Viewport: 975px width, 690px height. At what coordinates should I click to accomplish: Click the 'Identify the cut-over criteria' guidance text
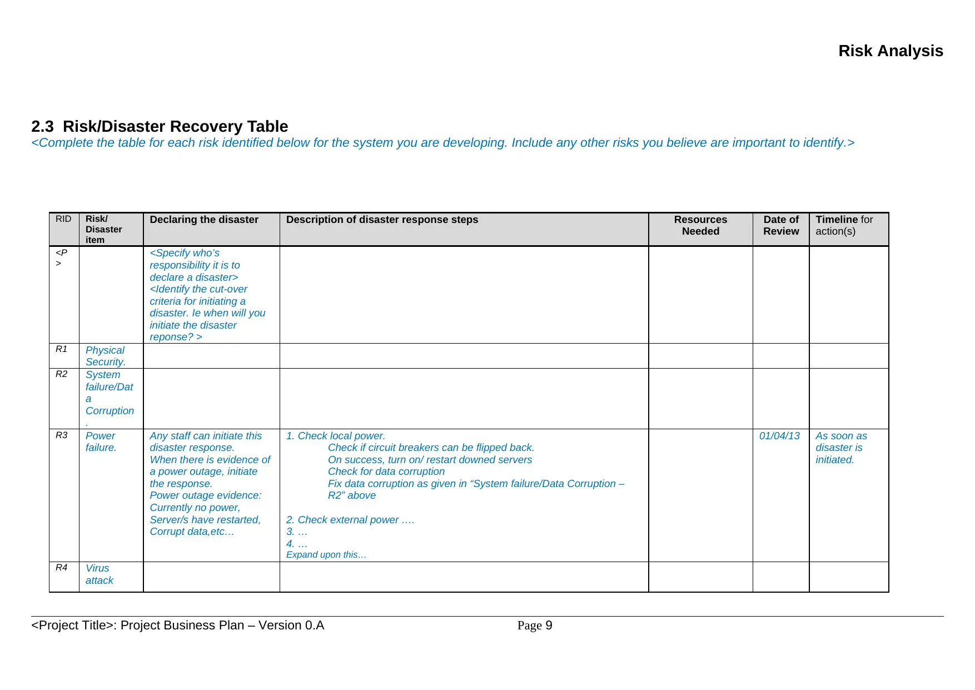point(207,313)
